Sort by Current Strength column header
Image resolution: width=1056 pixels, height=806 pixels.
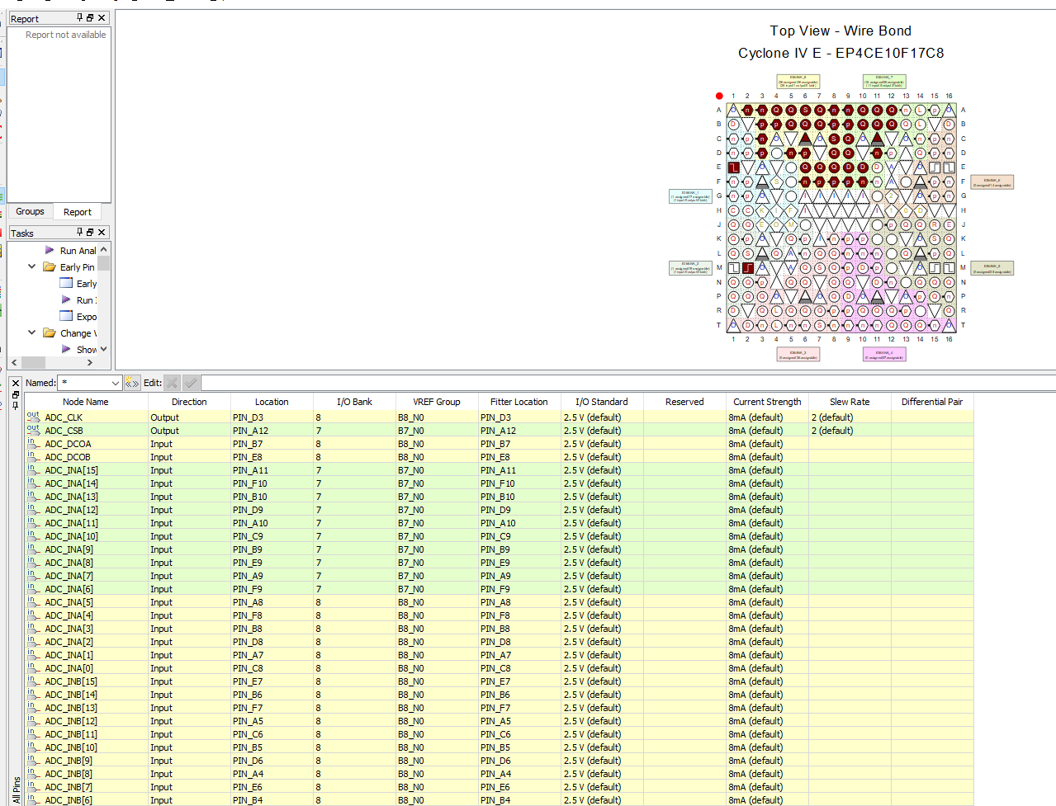[x=767, y=402]
